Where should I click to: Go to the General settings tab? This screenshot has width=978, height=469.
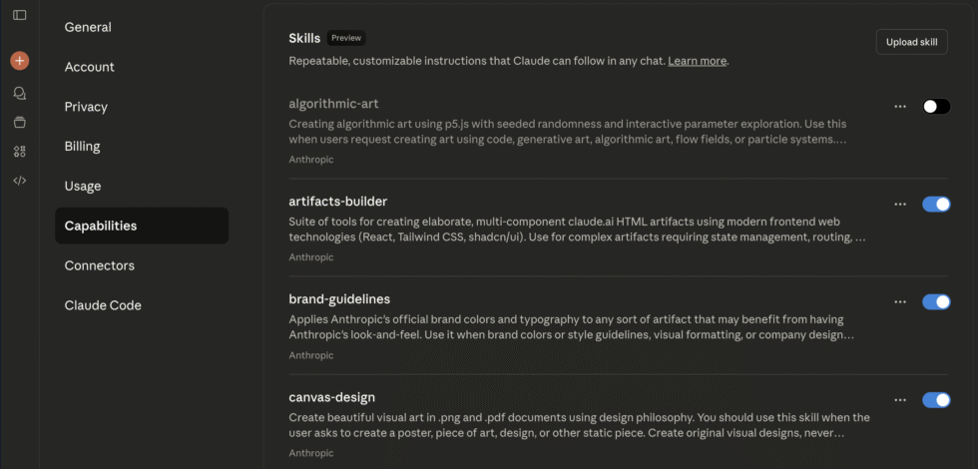pyautogui.click(x=88, y=27)
